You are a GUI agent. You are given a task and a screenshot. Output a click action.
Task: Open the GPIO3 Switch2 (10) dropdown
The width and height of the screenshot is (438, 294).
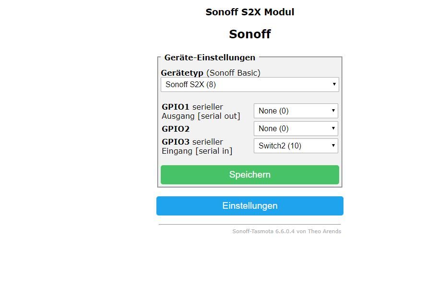pos(296,146)
